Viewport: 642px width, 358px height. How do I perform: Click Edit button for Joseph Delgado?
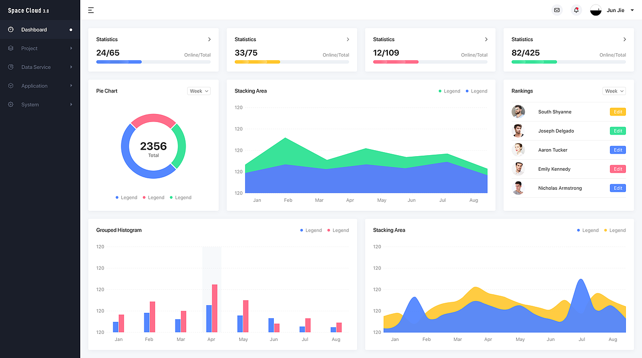click(x=618, y=131)
